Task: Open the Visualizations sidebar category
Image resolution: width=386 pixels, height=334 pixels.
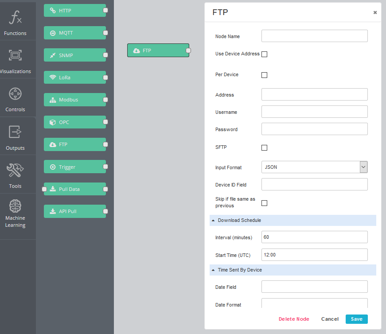Action: point(15,60)
